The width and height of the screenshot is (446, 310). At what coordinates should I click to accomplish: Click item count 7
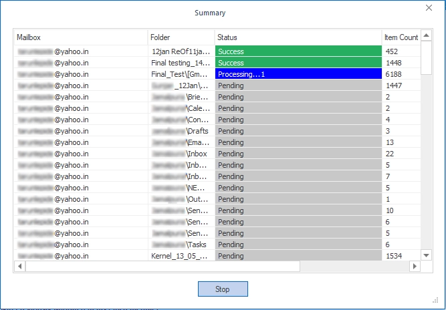coord(388,176)
